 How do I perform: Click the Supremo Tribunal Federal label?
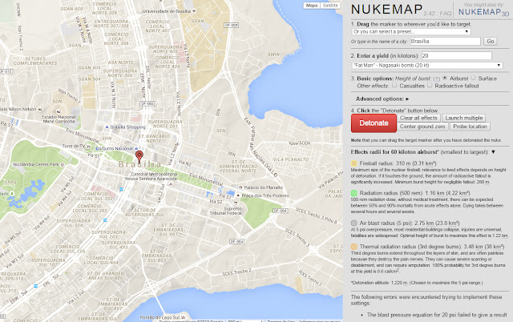click(226, 211)
